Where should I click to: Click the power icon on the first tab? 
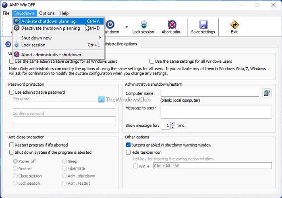coord(8,44)
